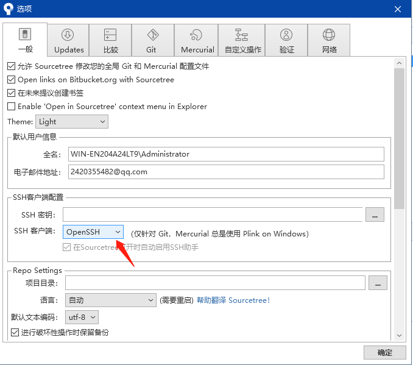This screenshot has height=365, width=413.
Task: Switch to the Mercurial tab
Action: pyautogui.click(x=196, y=40)
